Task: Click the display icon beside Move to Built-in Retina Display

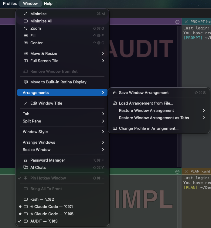Action: (x=26, y=82)
